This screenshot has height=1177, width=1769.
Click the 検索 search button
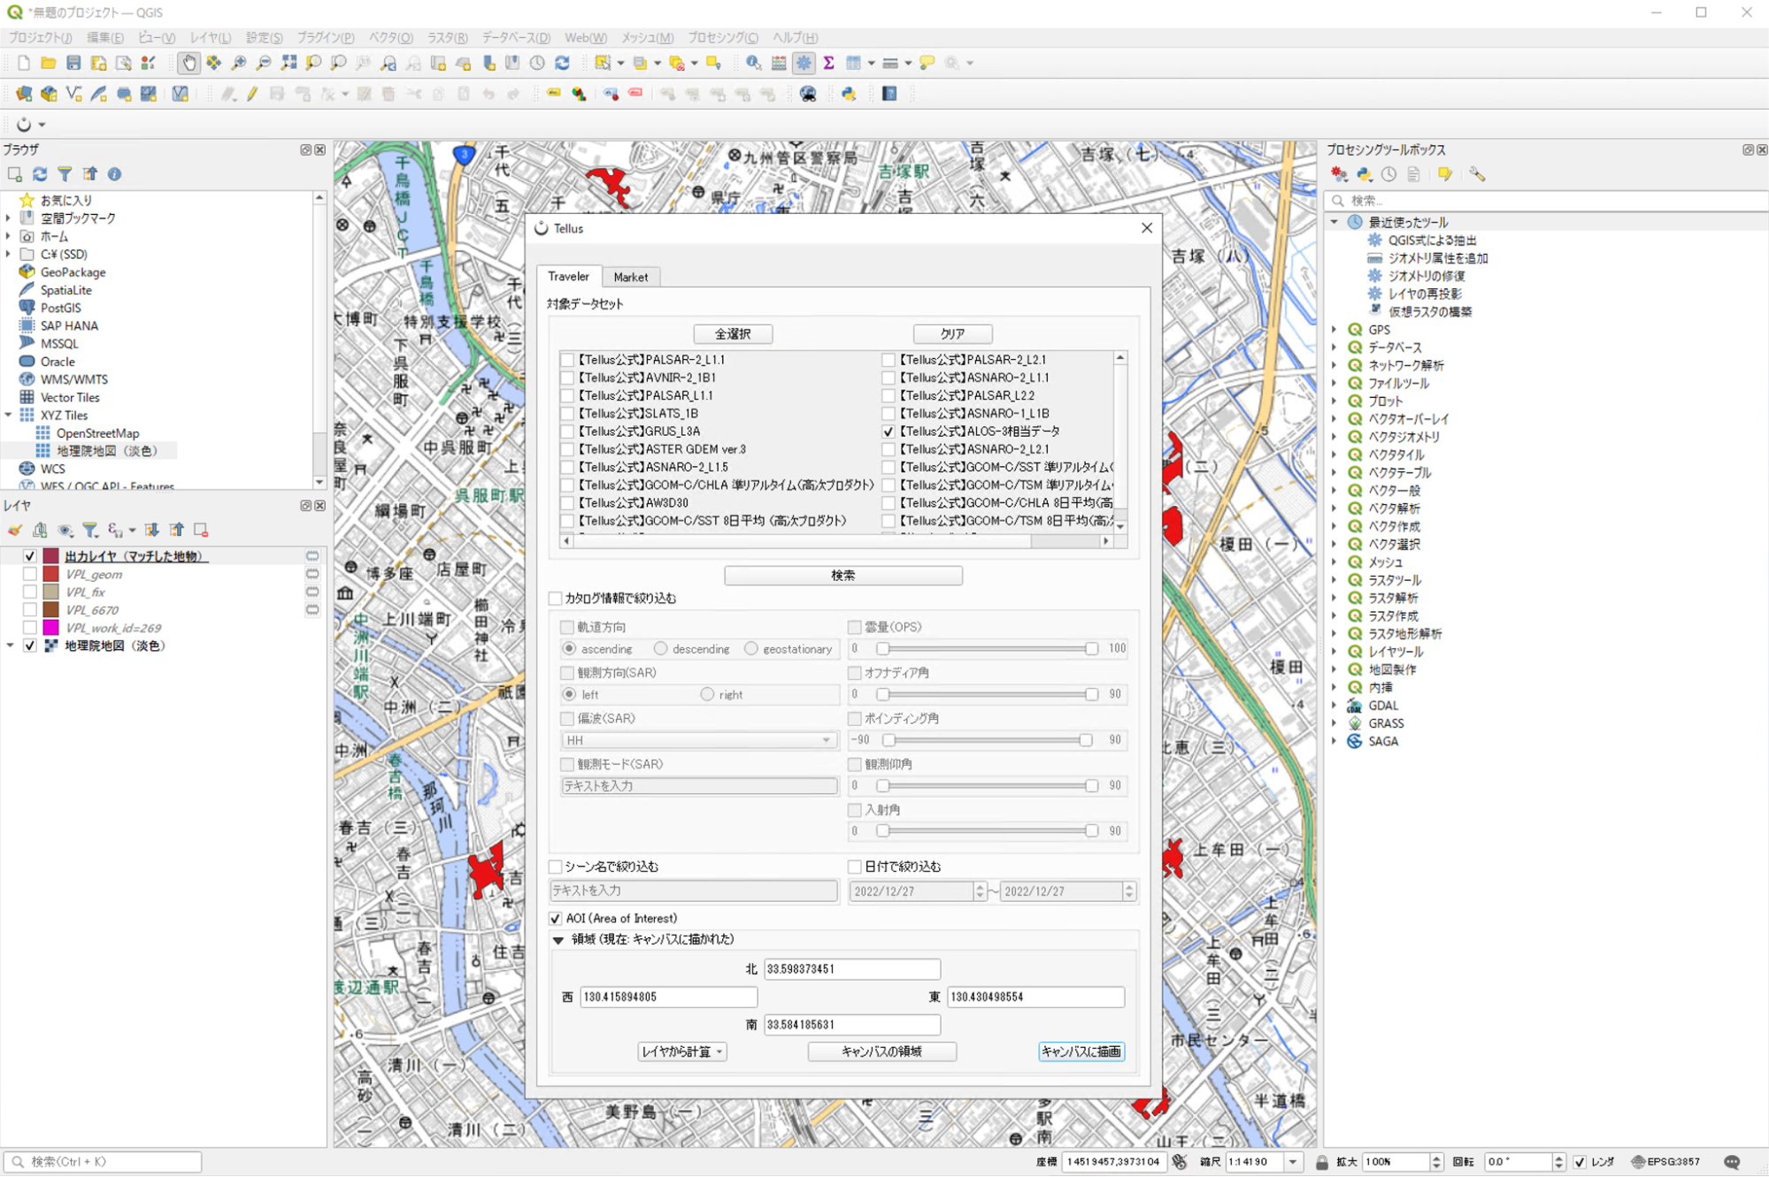(x=843, y=576)
